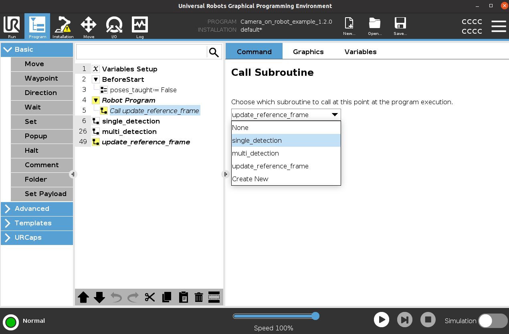Open the Run screen

click(x=12, y=26)
